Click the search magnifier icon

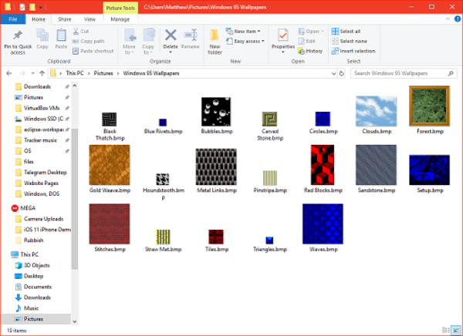[451, 73]
